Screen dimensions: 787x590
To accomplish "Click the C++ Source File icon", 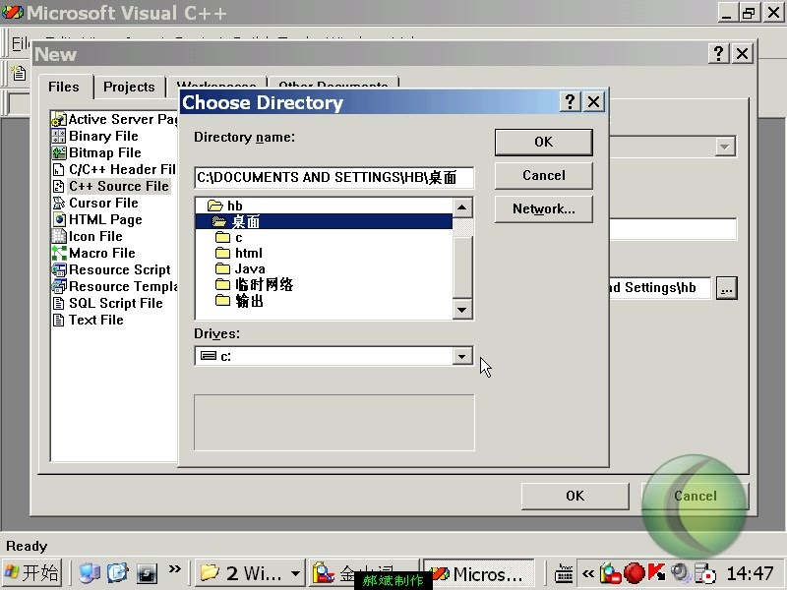I will [59, 186].
